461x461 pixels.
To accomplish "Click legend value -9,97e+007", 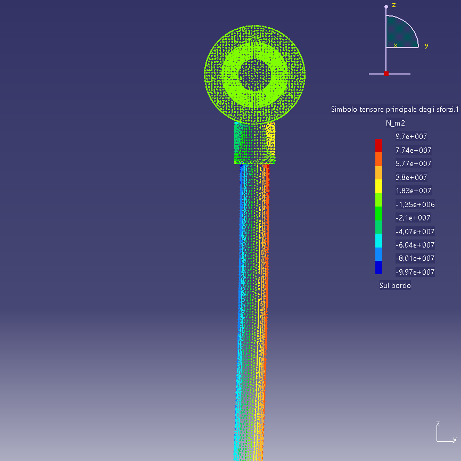I will click(x=415, y=272).
